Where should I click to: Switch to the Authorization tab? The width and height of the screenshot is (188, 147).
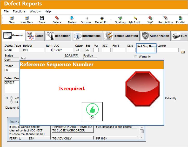point(155,36)
